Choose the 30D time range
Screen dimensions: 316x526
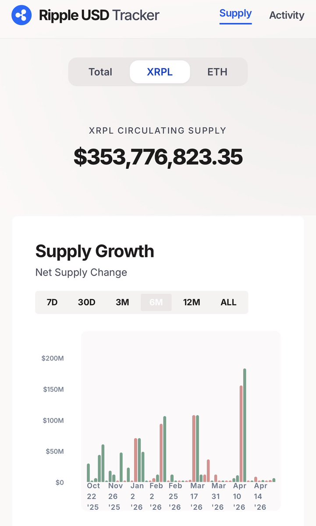(86, 302)
